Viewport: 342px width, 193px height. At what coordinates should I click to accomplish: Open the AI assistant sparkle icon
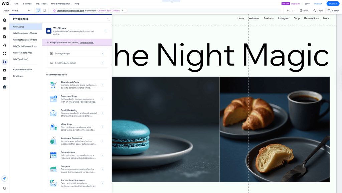click(x=5, y=178)
